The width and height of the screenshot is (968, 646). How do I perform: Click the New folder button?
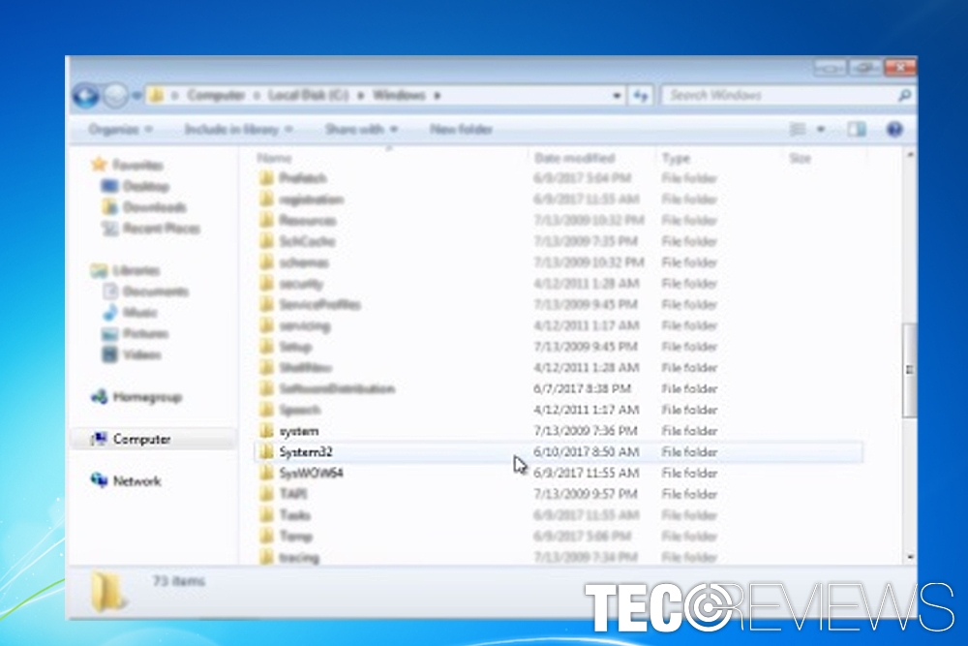pyautogui.click(x=461, y=130)
